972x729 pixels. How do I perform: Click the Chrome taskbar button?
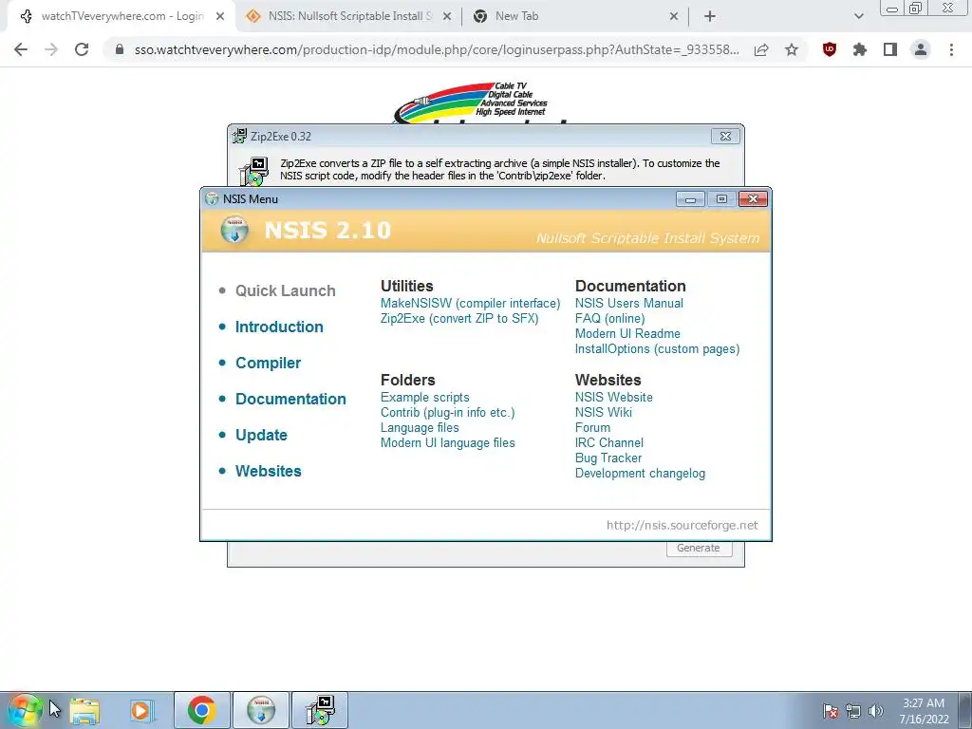tap(202, 710)
